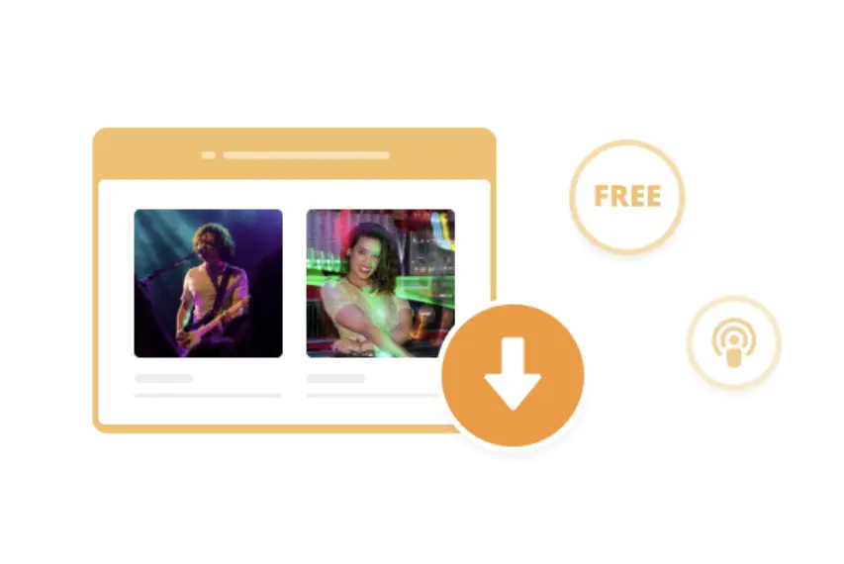This screenshot has height=564, width=844.
Task: Click short gray title under woman photo
Action: coord(335,378)
